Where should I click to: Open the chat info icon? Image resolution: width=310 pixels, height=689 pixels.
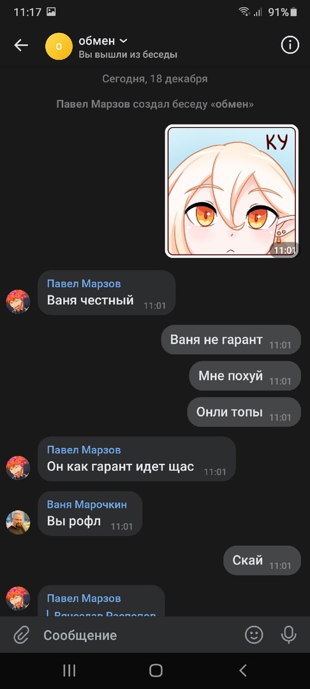tap(290, 45)
